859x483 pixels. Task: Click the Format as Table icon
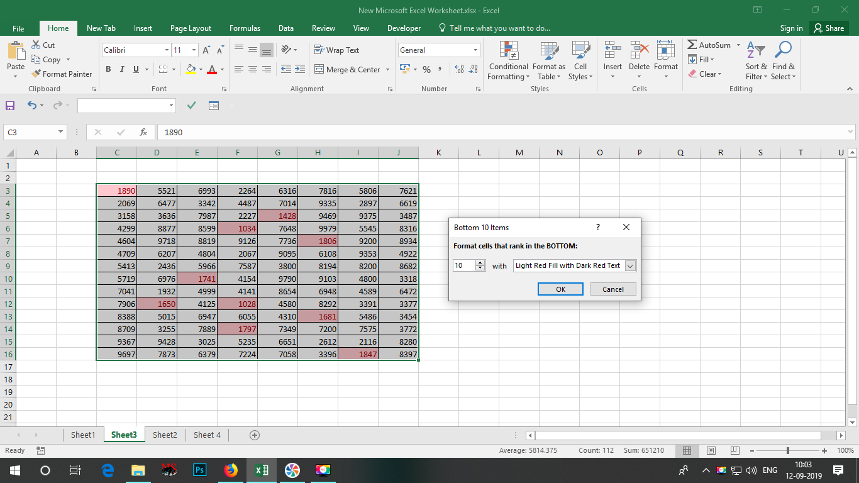pos(548,60)
